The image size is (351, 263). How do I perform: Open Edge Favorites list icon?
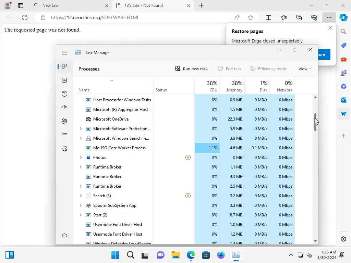283,17
